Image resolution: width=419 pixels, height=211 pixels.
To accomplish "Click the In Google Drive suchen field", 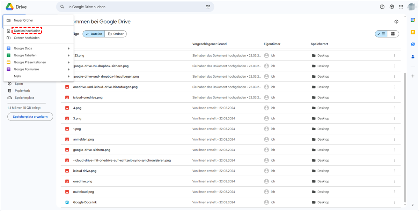I will point(133,7).
